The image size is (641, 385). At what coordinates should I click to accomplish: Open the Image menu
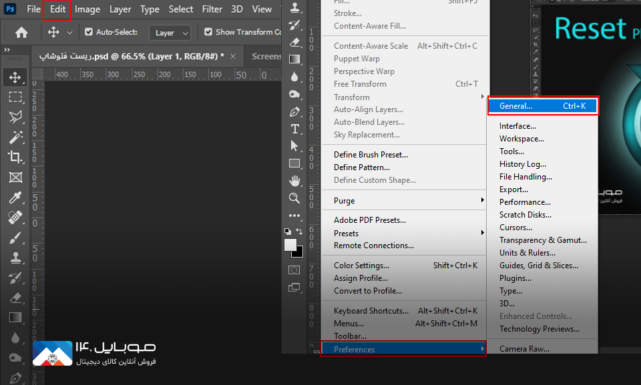pos(87,9)
